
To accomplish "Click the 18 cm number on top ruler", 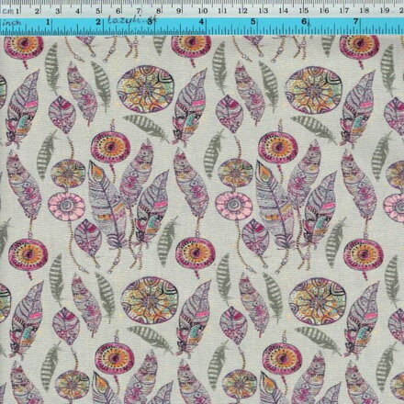I will click(365, 11).
